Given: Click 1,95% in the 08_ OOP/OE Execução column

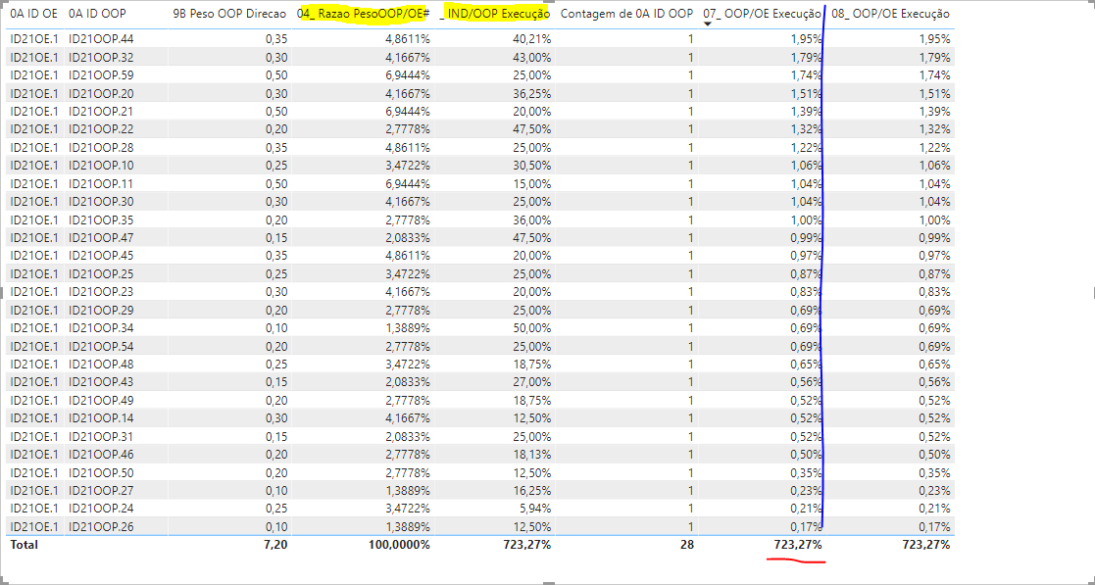Looking at the screenshot, I should 934,39.
